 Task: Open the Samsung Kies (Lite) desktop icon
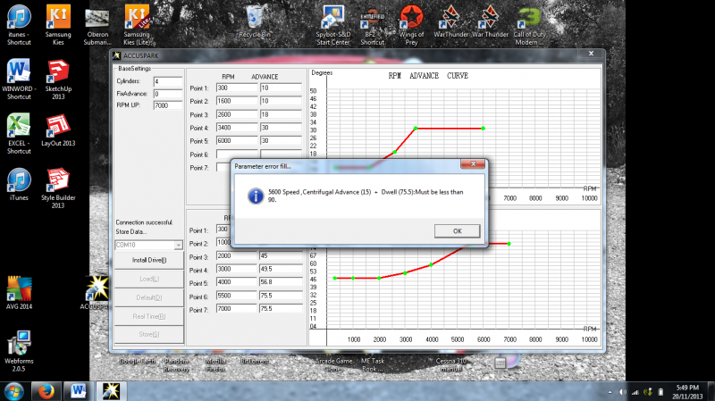138,25
